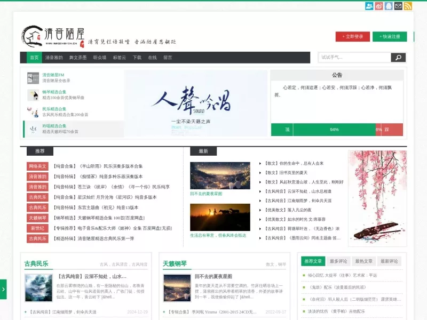Click the 新世纪 red tag
This screenshot has height=320, width=427.
[37, 228]
